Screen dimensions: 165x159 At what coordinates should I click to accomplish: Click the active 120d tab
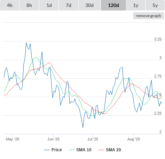[x=113, y=5]
